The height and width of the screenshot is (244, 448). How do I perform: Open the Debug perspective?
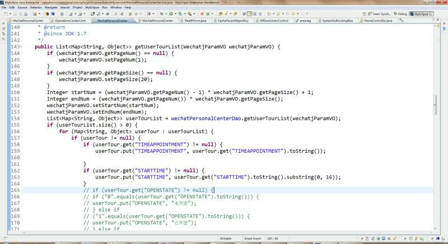400,13
